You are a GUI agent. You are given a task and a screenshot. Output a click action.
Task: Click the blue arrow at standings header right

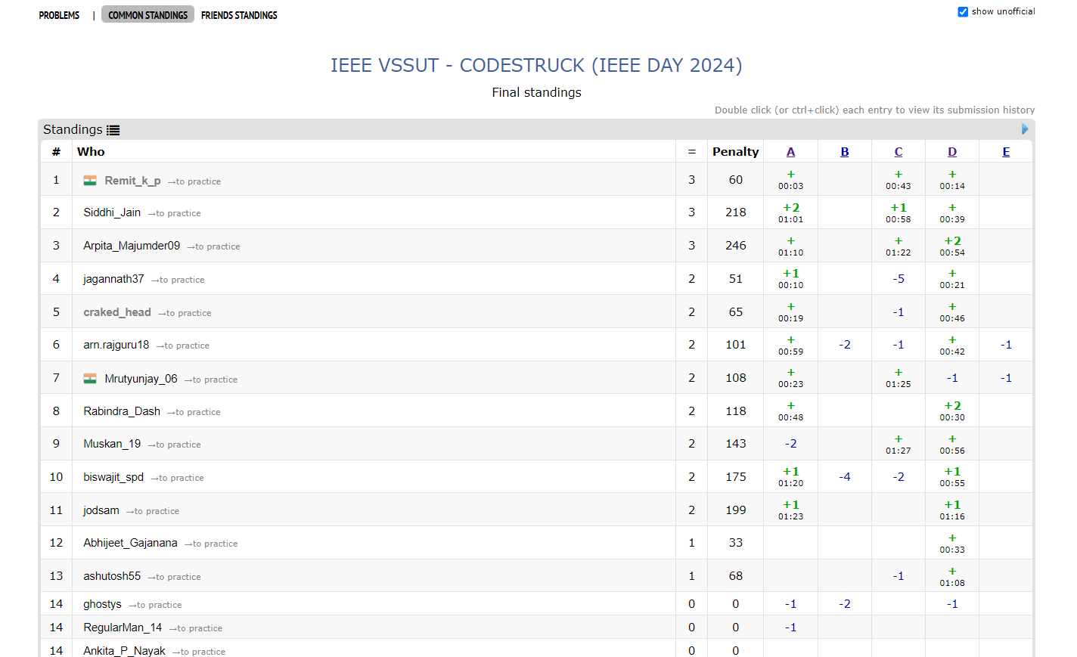(1025, 129)
